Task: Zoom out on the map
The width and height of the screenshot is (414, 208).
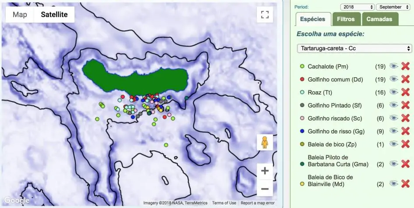Action: tap(265, 189)
